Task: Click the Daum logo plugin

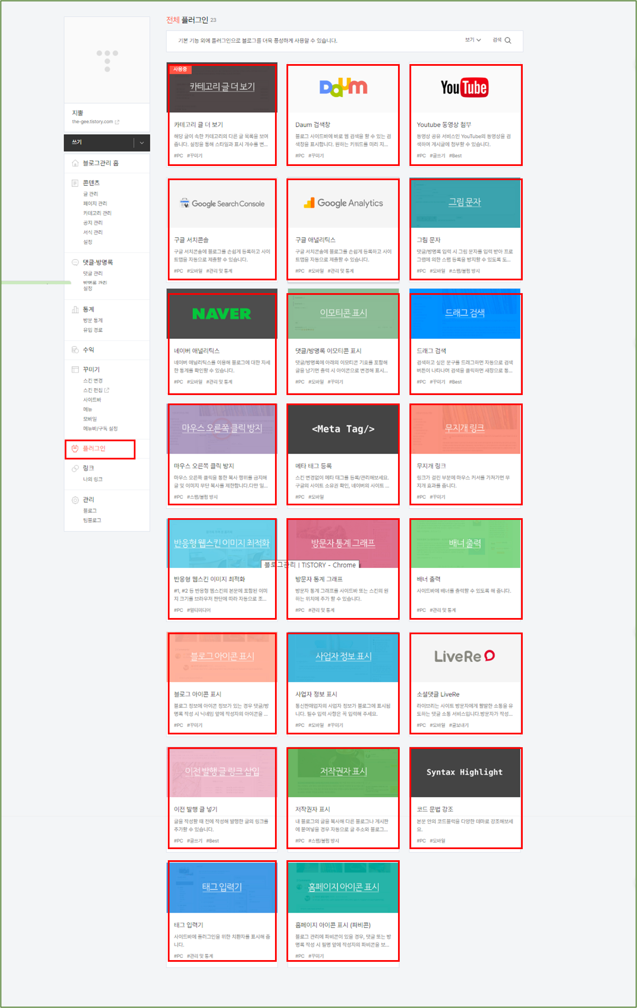Action: pos(343,87)
